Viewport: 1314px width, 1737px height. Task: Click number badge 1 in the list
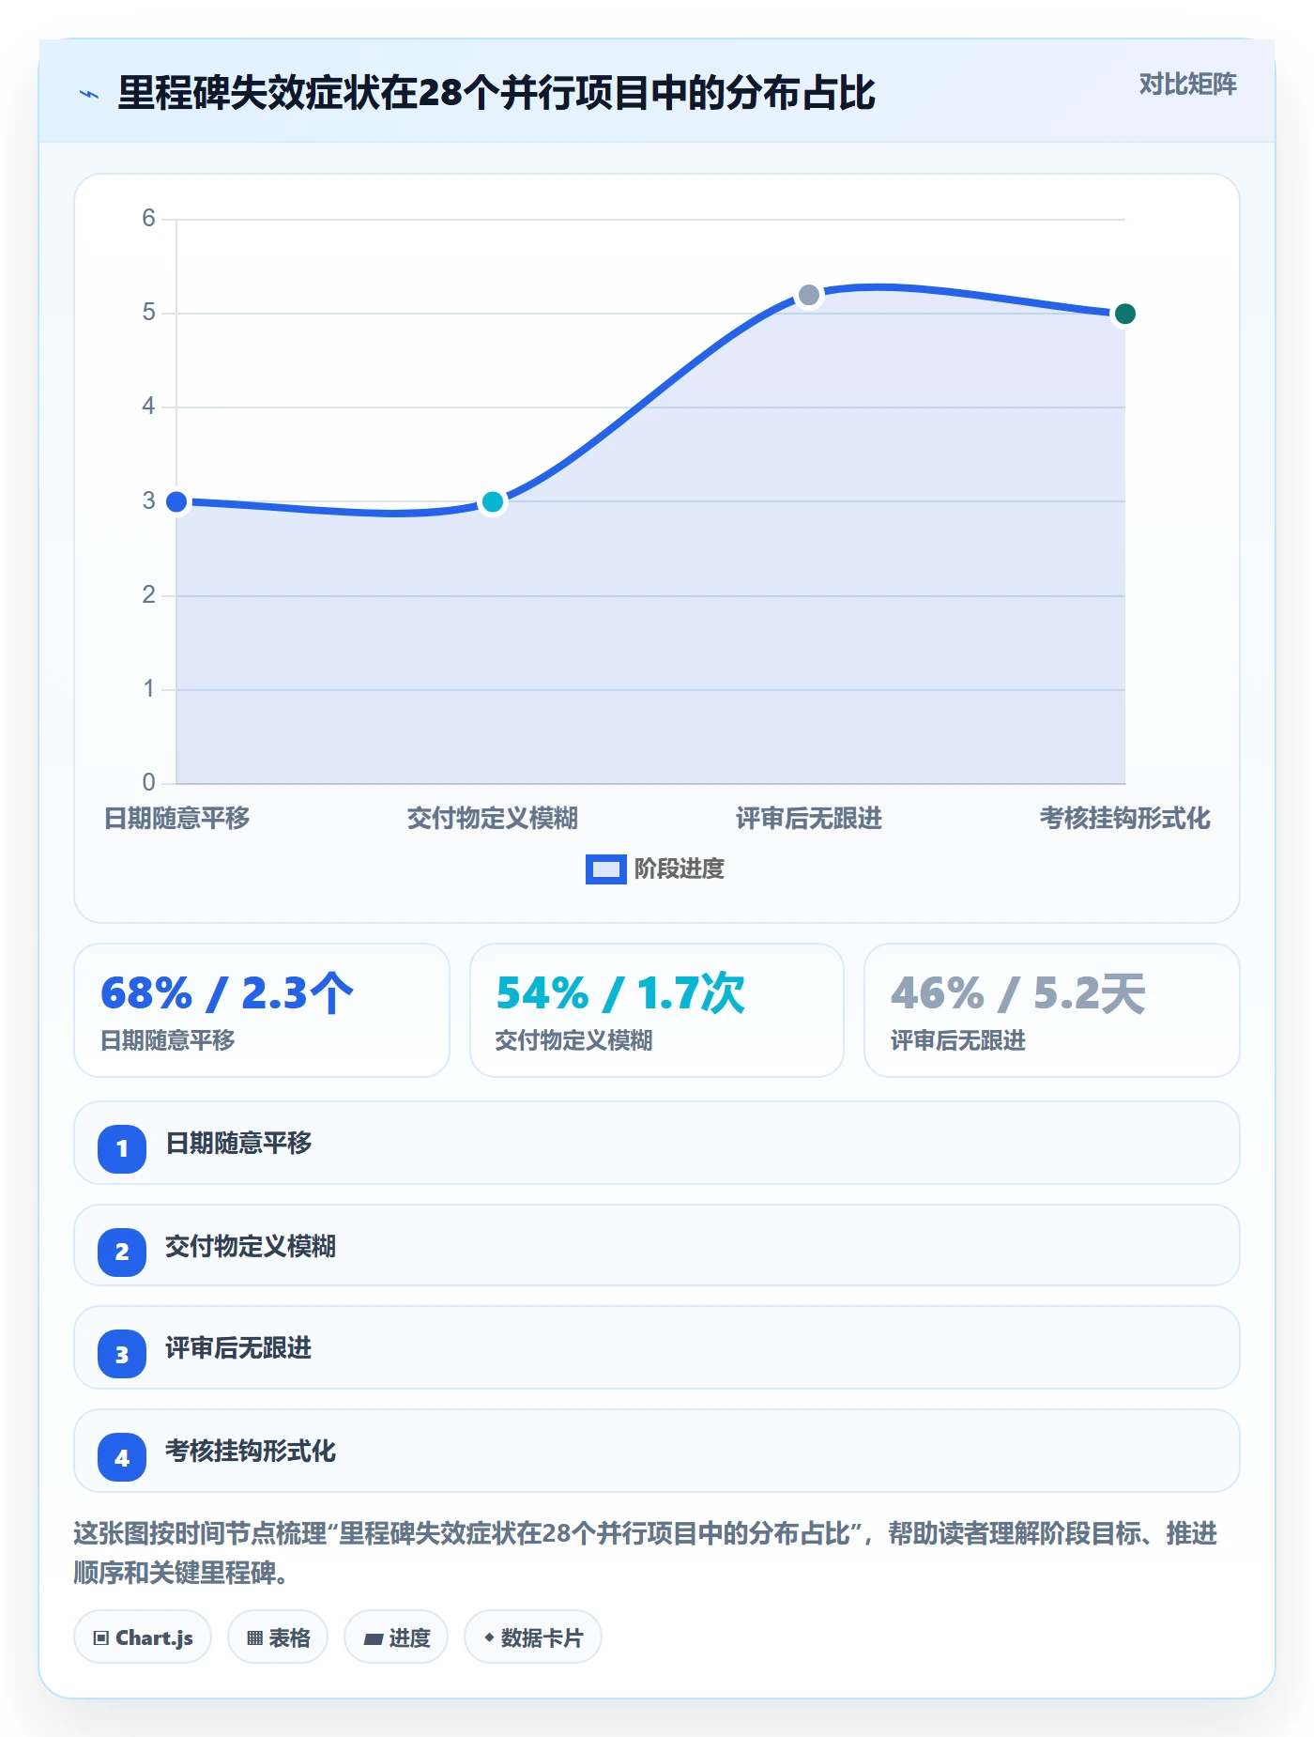pyautogui.click(x=122, y=1148)
